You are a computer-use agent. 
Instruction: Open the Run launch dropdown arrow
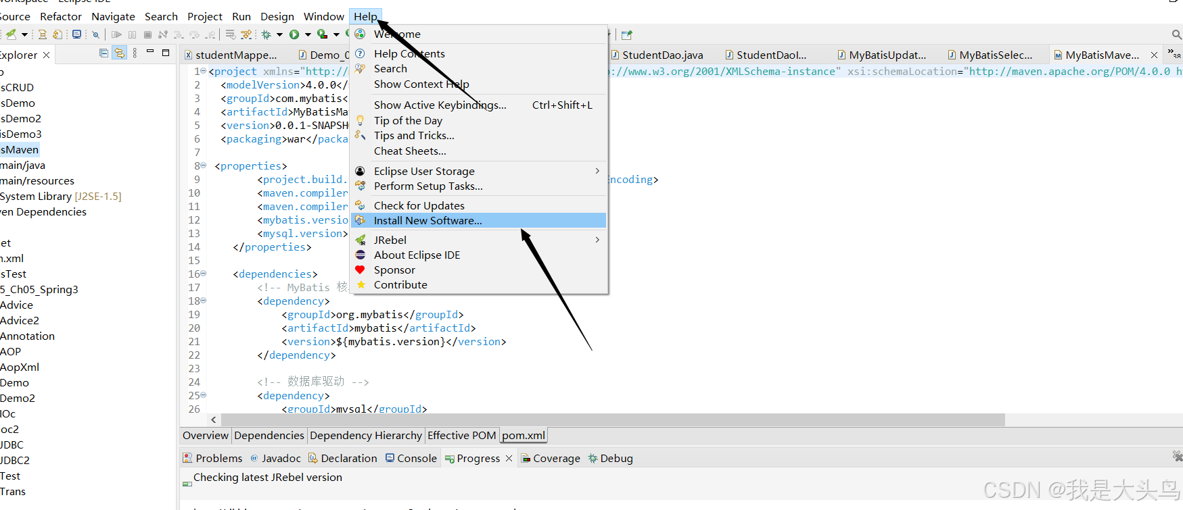(x=308, y=34)
